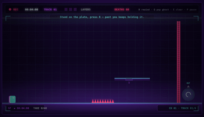Image resolution: width=204 pixels, height=117 pixels.
Task: Click the red REC indicator dot
Action: [x=10, y=10]
